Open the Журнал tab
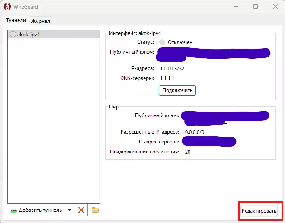The height and width of the screenshot is (223, 285). click(x=40, y=21)
